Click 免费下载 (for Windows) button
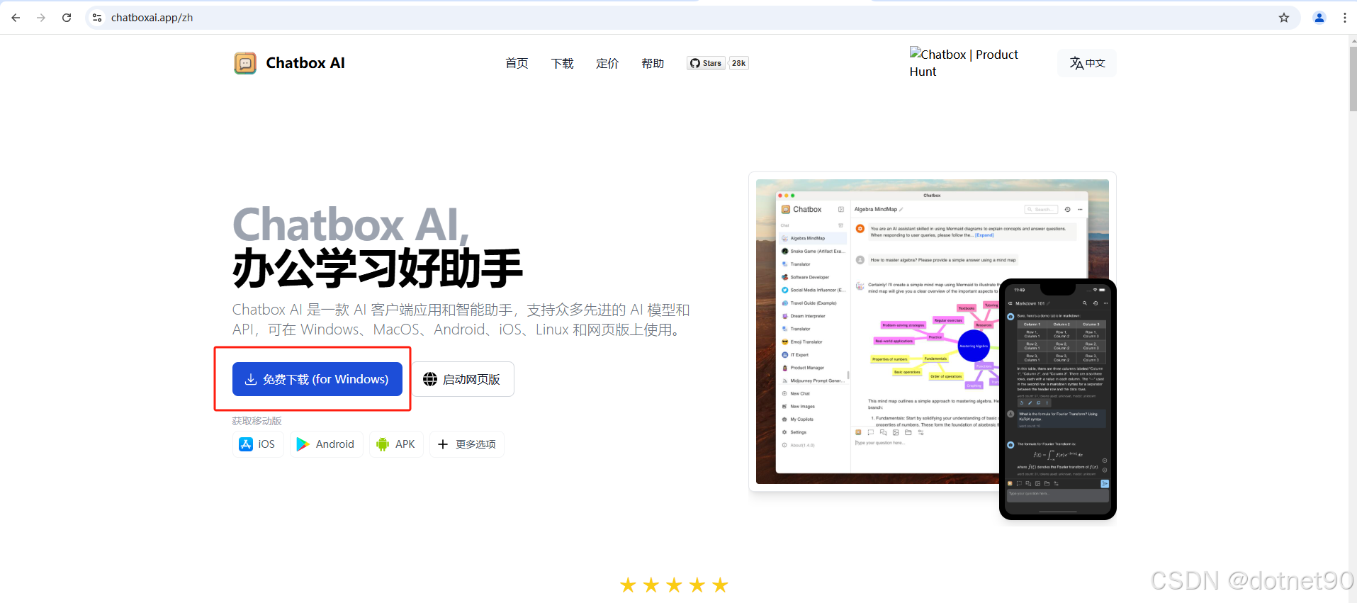The height and width of the screenshot is (603, 1357). (x=317, y=379)
